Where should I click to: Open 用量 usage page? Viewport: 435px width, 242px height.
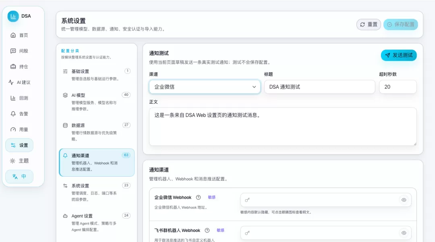(x=19, y=129)
